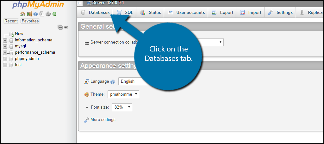Select New in the database tree
The image size is (324, 144).
[19, 33]
